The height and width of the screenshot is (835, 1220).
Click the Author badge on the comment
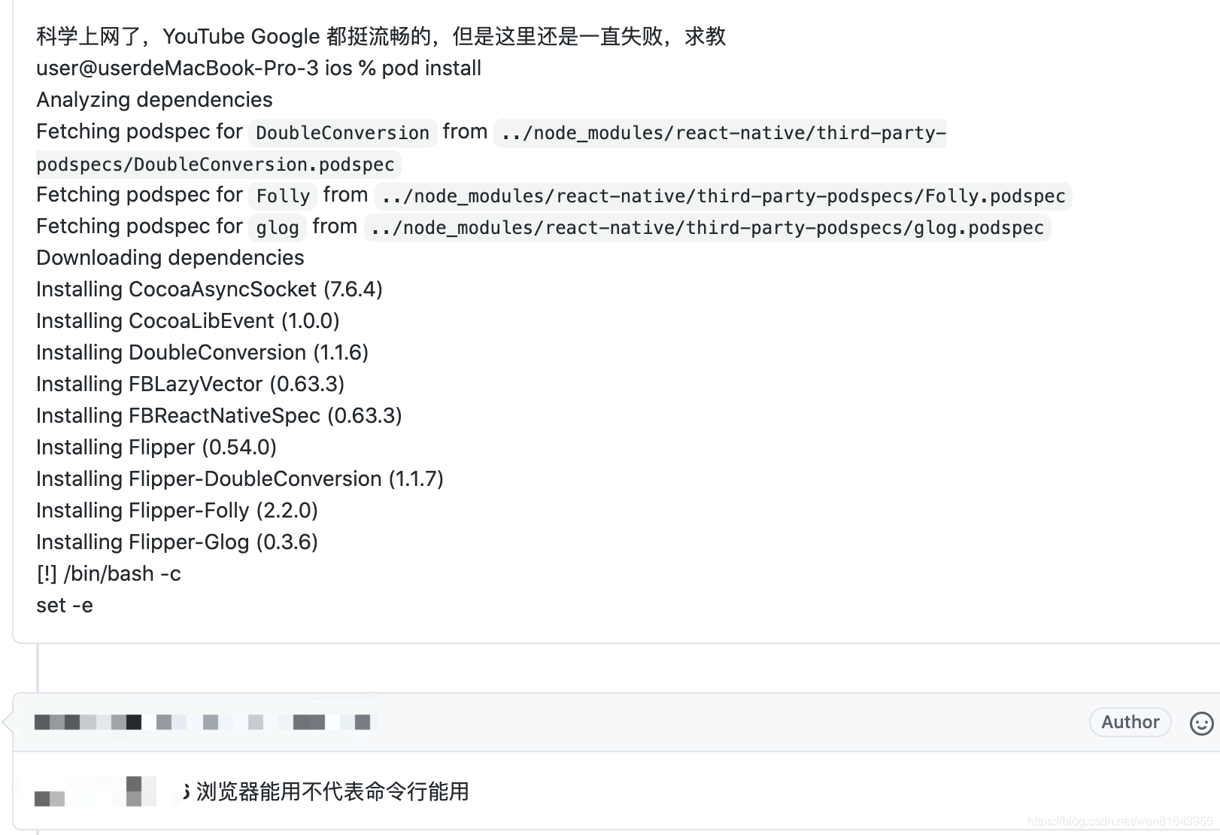coord(1130,722)
